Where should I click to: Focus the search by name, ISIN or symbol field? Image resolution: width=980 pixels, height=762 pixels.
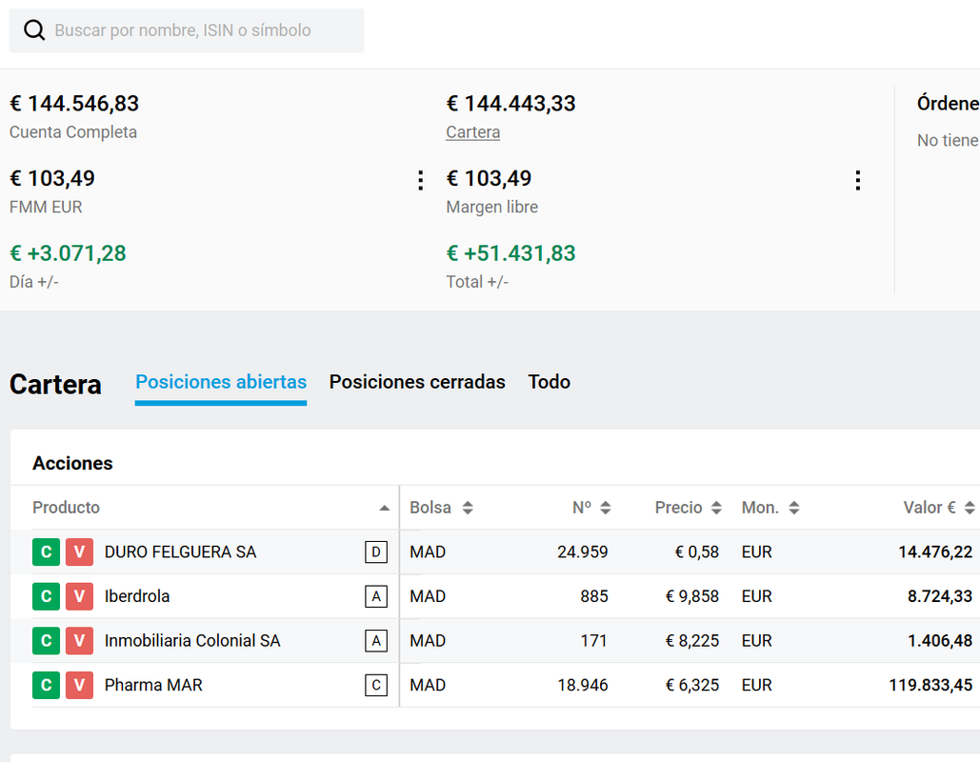tap(200, 30)
